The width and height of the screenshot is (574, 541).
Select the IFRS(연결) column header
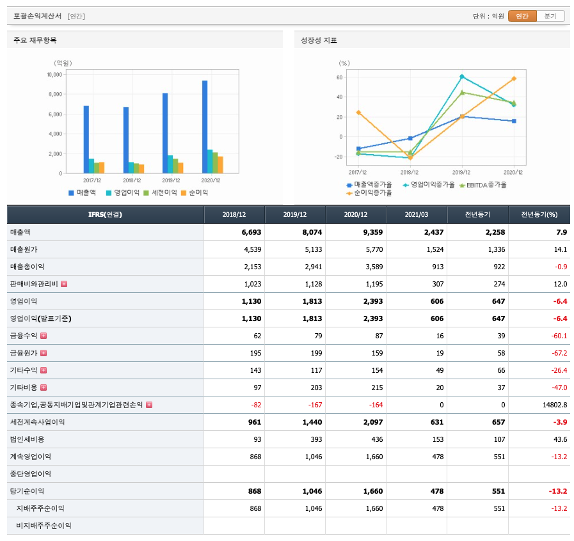tap(105, 214)
